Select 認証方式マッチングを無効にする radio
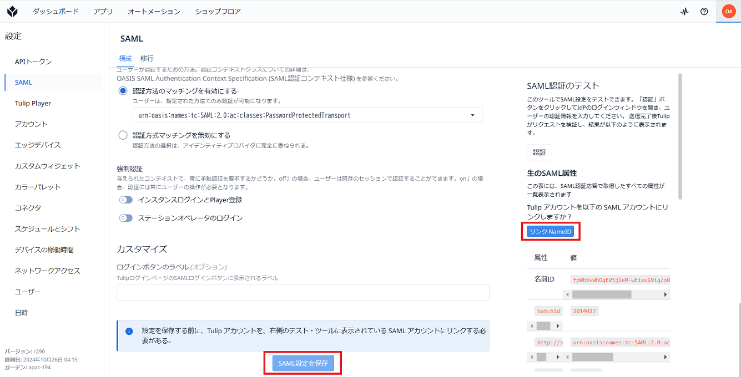741x377 pixels. [123, 135]
